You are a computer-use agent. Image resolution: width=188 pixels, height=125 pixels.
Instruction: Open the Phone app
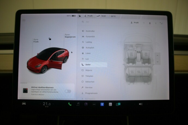(70, 104)
